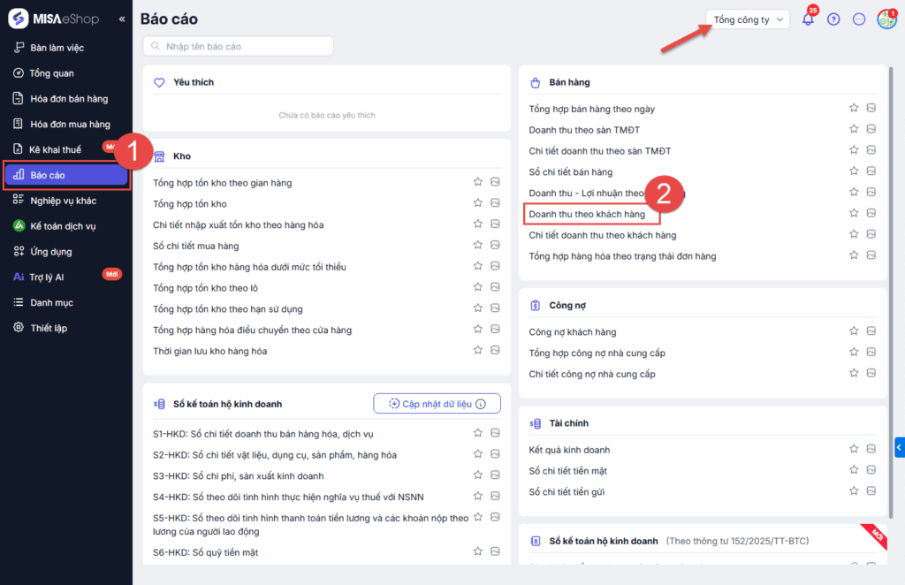Open Thiết lập settings menu
Image resolution: width=905 pixels, height=585 pixels.
click(x=49, y=328)
